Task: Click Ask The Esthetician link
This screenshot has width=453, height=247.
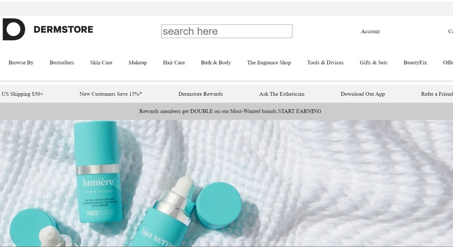Action: click(282, 94)
